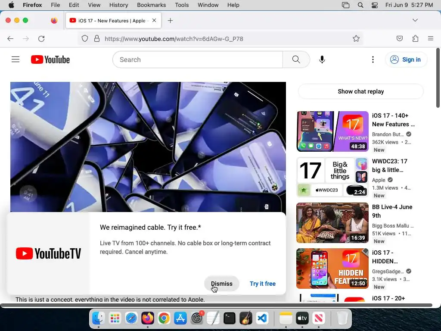Show chat replay
Image resolution: width=441 pixels, height=331 pixels.
[360, 91]
